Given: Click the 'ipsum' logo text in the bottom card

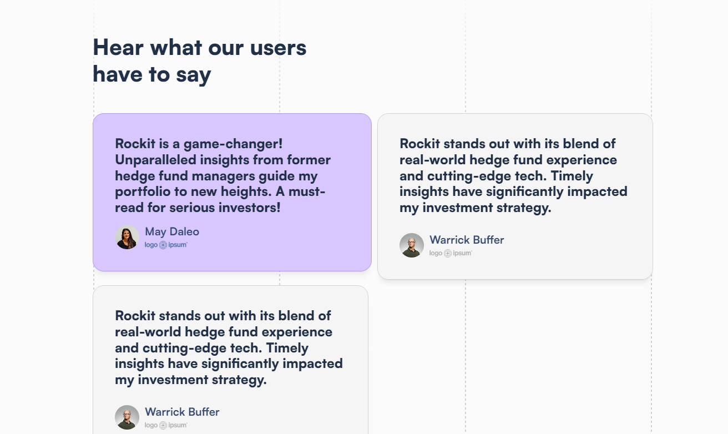Looking at the screenshot, I should coord(178,425).
